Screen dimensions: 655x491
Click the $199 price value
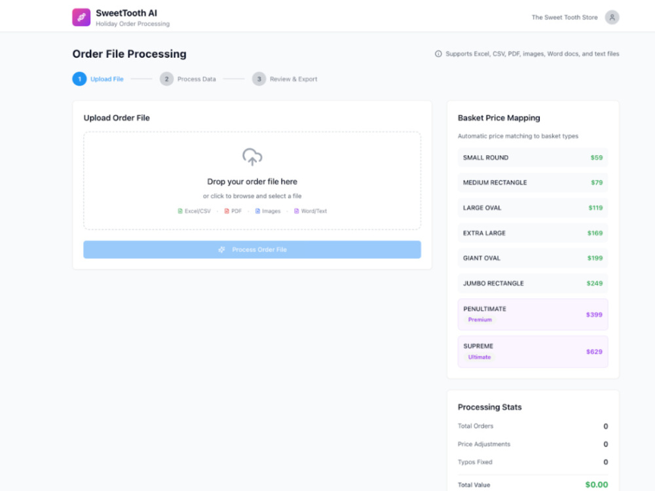tap(595, 258)
